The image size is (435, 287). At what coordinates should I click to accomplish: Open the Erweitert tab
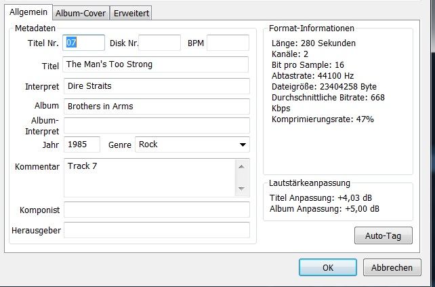click(131, 13)
